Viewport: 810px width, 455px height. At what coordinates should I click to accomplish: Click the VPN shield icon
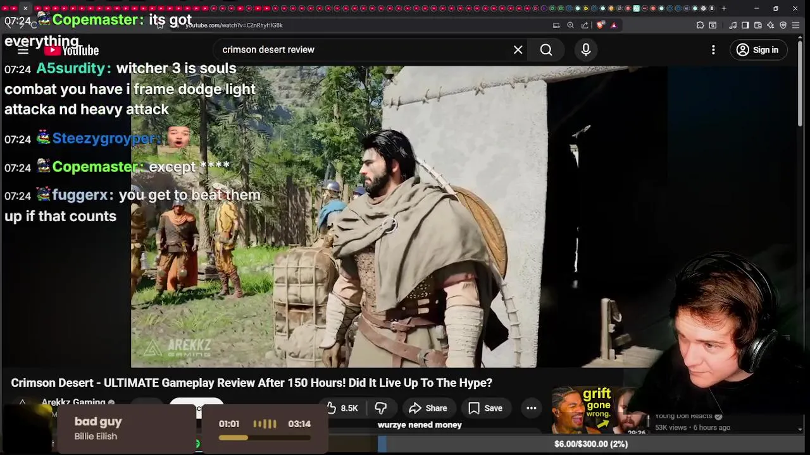coord(783,25)
